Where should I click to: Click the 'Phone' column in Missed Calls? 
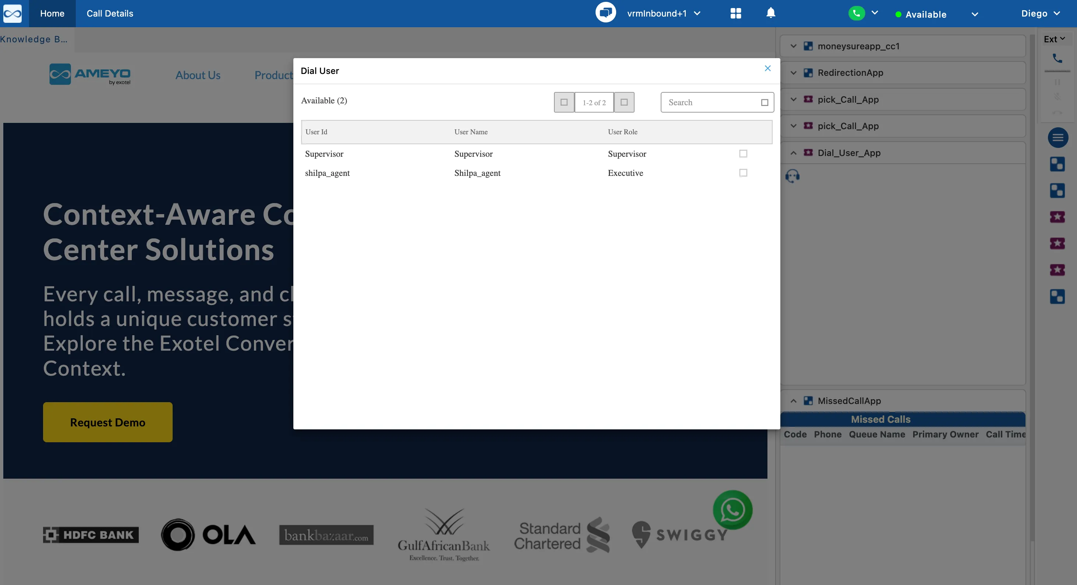click(827, 434)
